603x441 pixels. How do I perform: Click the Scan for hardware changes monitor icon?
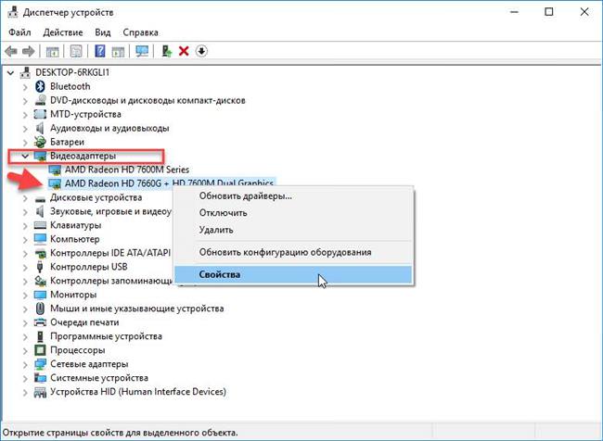click(142, 51)
